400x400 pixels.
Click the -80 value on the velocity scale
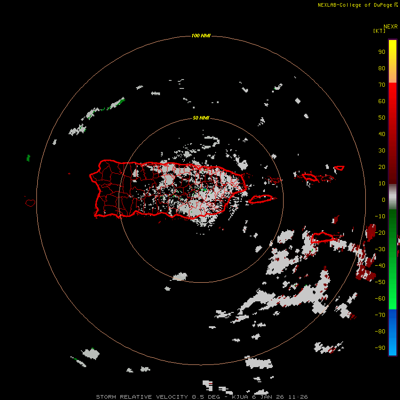pos(380,332)
